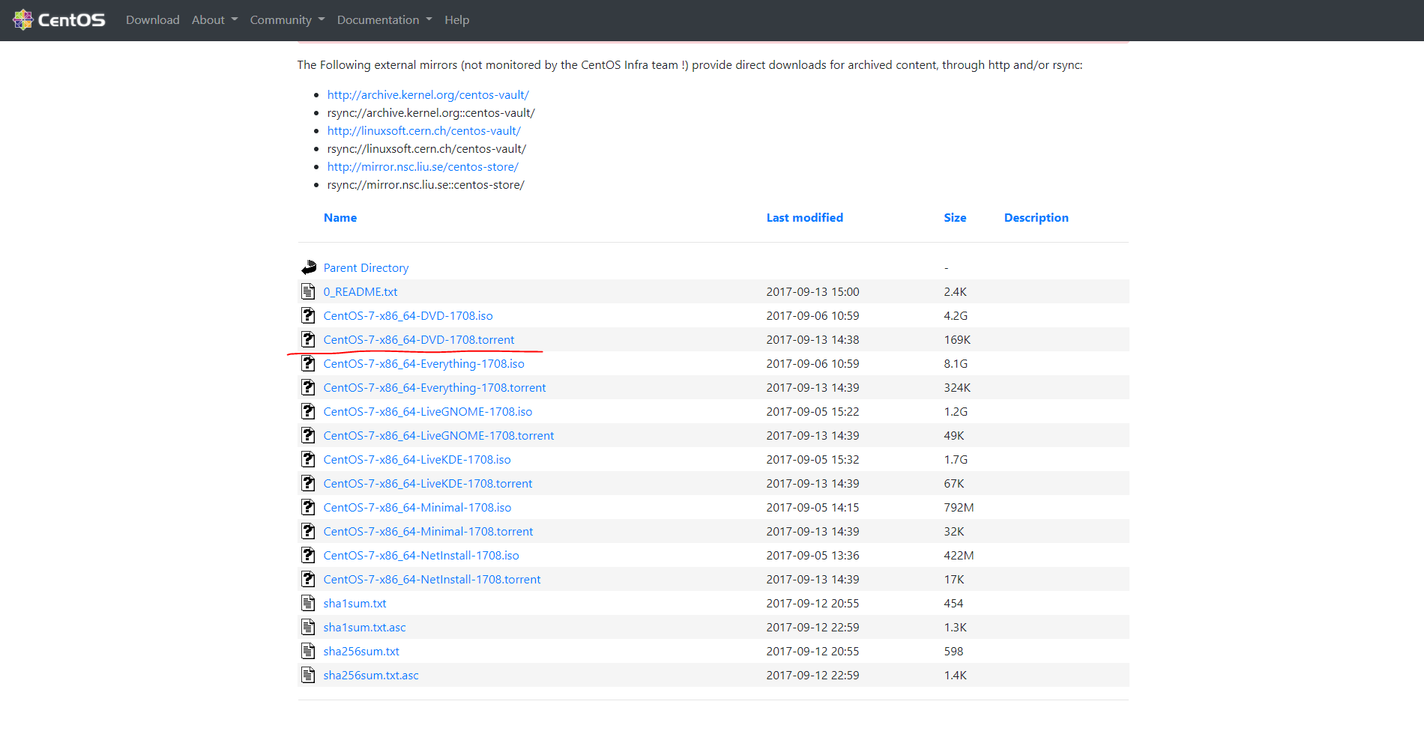Sort the listing by Name

(340, 217)
